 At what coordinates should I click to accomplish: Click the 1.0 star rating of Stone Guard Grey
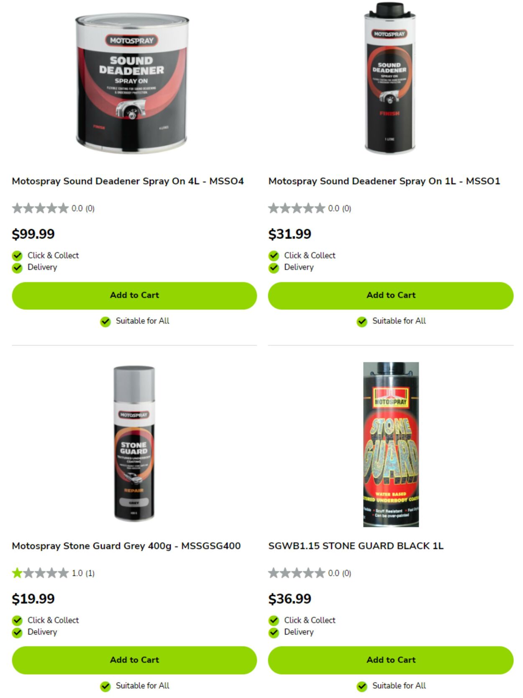point(40,573)
